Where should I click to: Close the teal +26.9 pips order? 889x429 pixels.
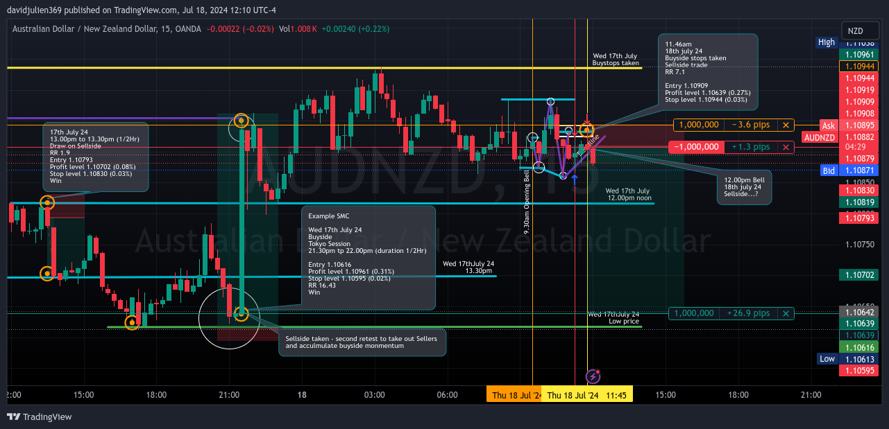(786, 313)
